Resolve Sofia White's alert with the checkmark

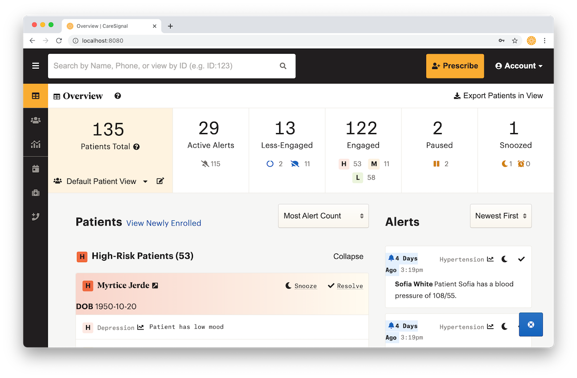521,259
